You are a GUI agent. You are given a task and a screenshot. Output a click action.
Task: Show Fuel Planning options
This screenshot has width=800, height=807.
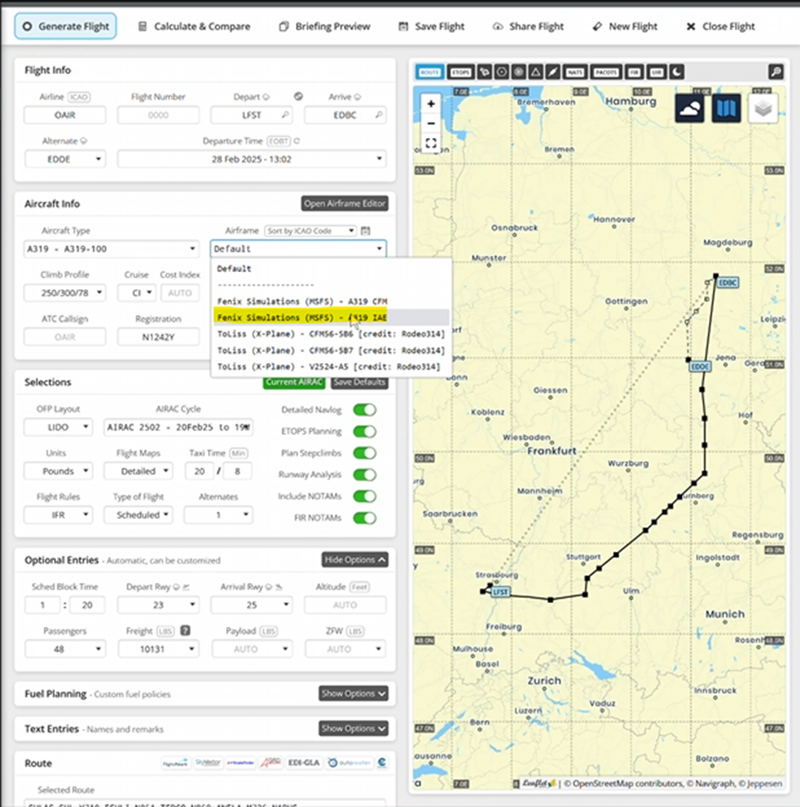click(x=353, y=693)
